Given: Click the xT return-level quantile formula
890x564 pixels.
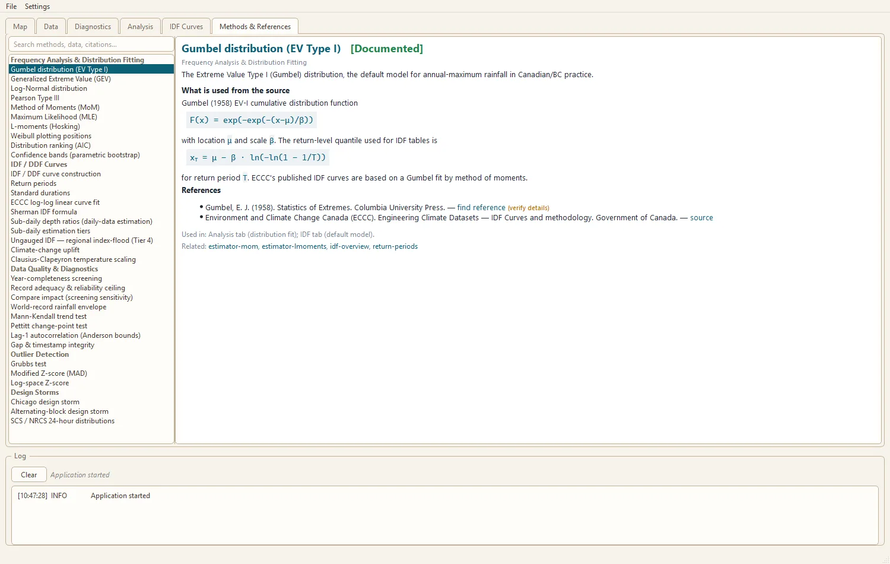Looking at the screenshot, I should click(258, 157).
